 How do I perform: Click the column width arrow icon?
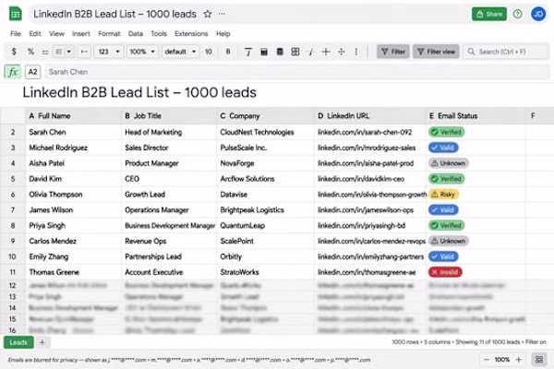tap(84, 52)
